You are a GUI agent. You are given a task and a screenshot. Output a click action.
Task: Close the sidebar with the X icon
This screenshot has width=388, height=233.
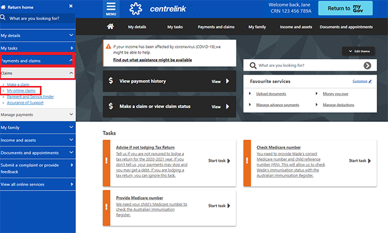click(71, 6)
